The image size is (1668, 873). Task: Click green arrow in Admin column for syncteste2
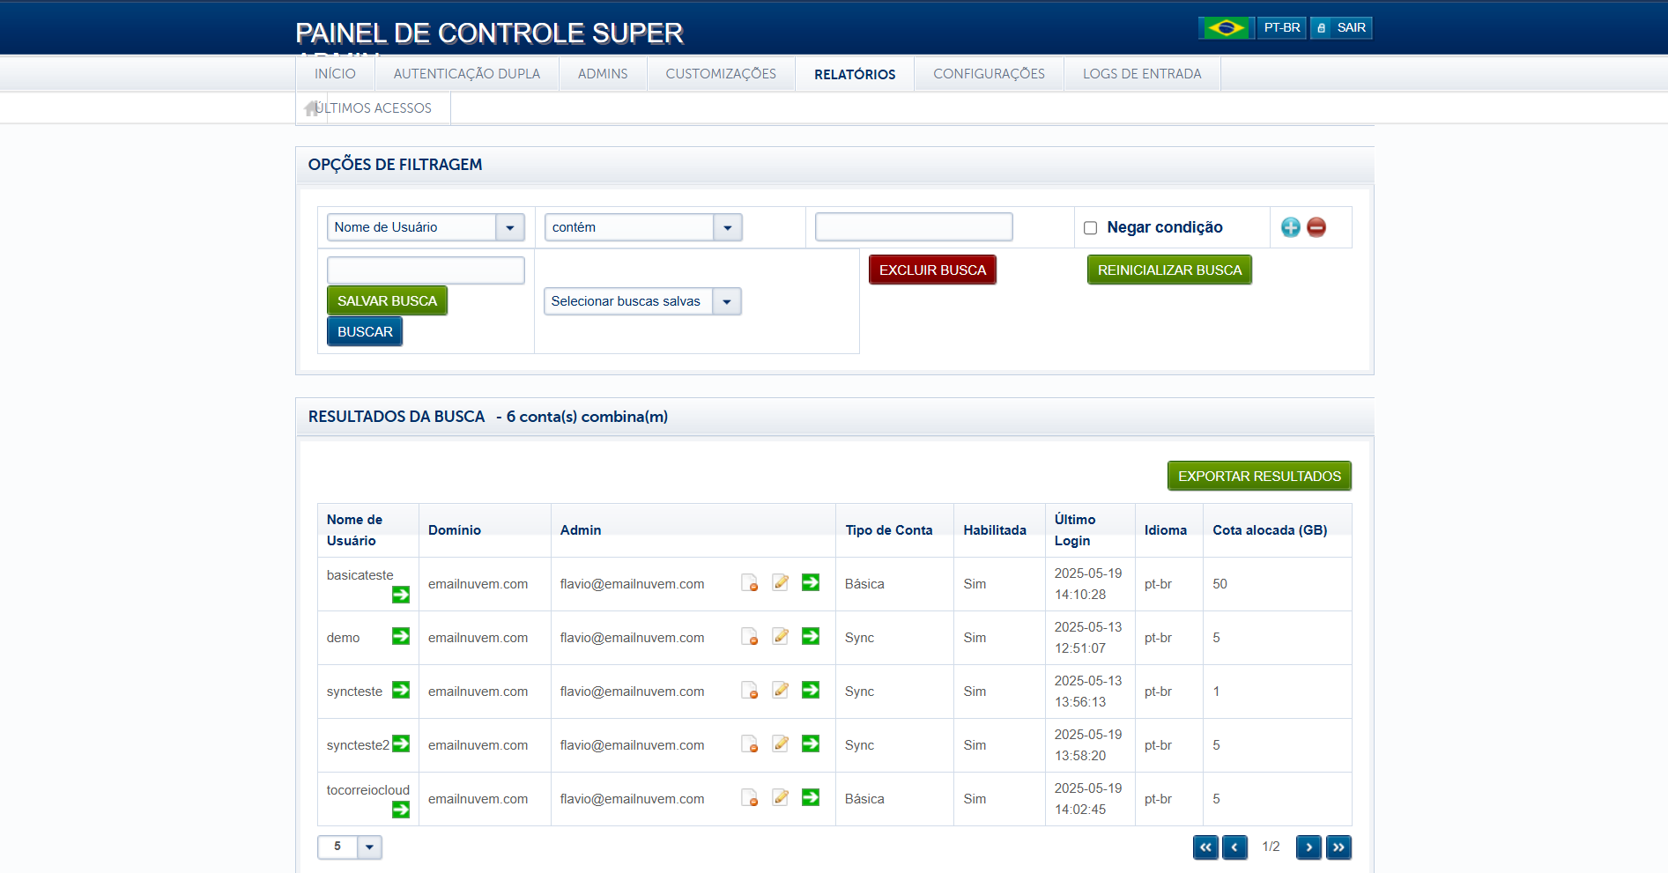[811, 744]
